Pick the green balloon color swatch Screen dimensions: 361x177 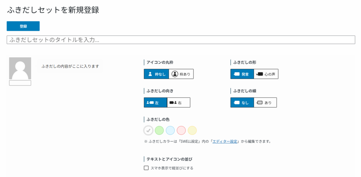click(159, 130)
